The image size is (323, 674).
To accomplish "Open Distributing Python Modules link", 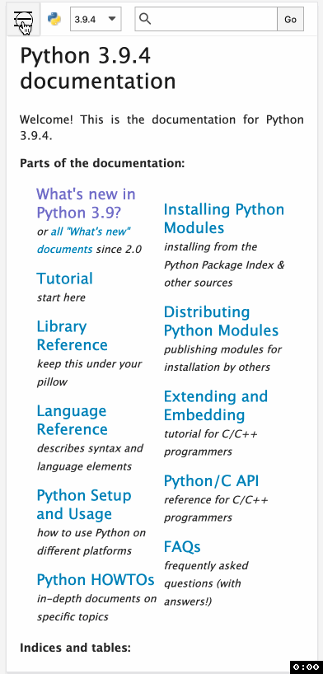I will tap(221, 321).
